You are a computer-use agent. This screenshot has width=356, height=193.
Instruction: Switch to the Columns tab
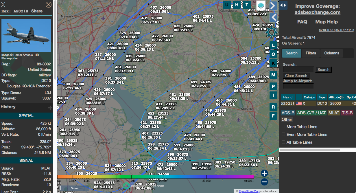click(332, 53)
